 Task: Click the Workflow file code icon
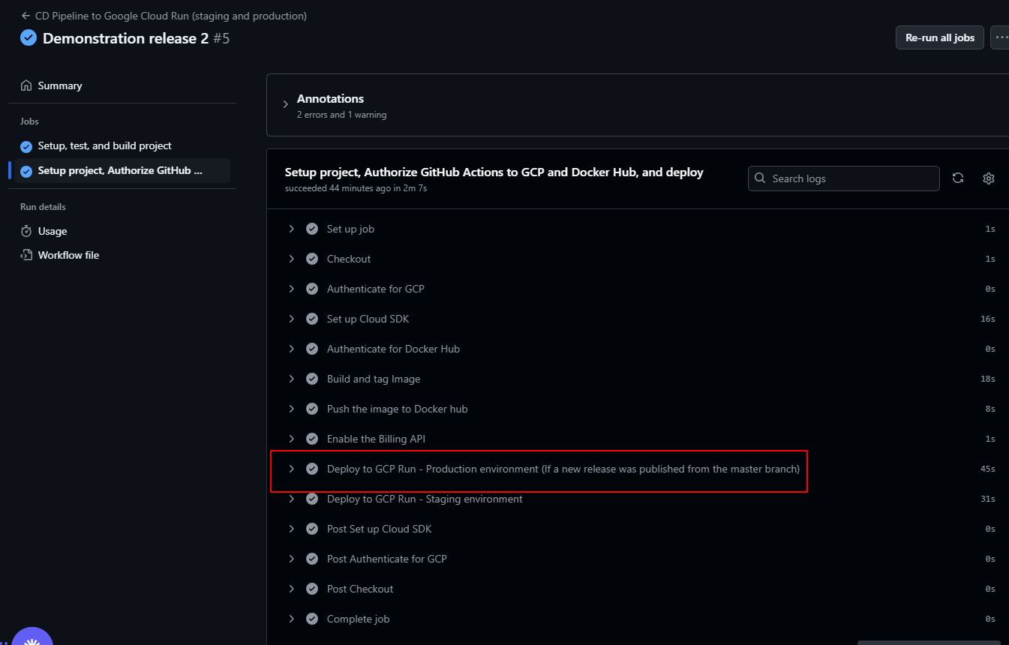pos(26,255)
